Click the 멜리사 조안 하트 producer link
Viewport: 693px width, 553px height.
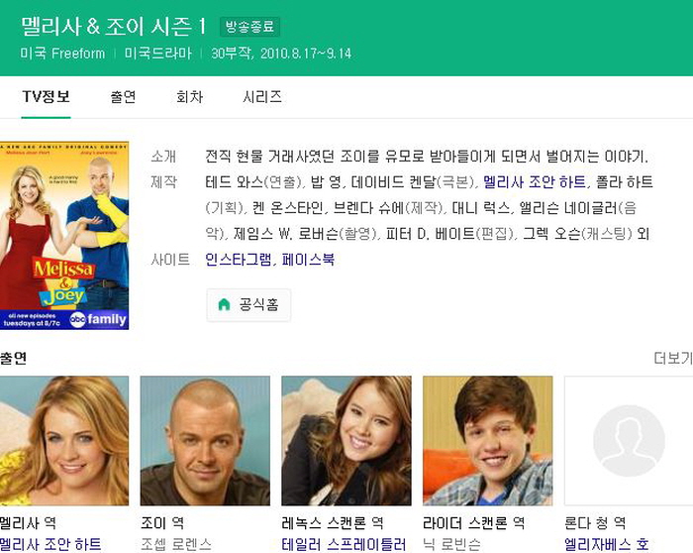tap(535, 181)
